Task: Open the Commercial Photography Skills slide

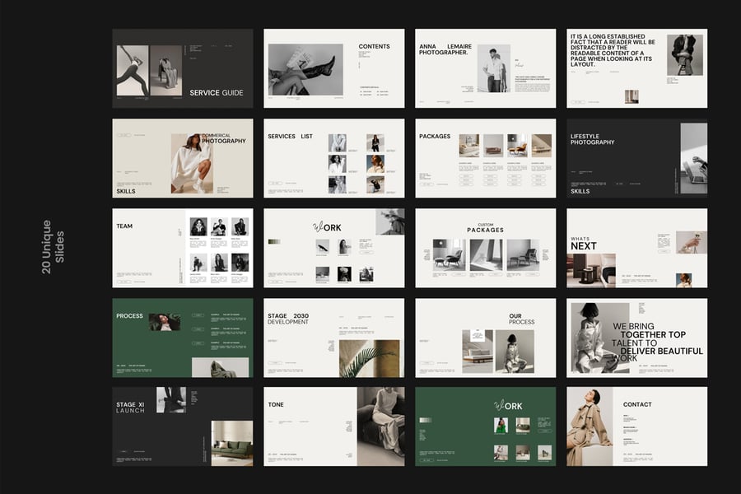Action: [x=183, y=158]
